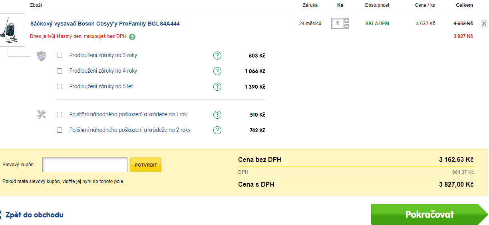The image size is (489, 225).
Task: Continue checkout with Pokračovat button
Action: 429,214
